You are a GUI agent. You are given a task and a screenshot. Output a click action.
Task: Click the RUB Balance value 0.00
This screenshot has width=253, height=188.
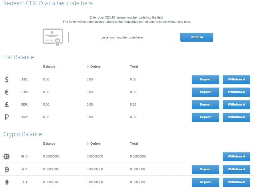point(46,117)
